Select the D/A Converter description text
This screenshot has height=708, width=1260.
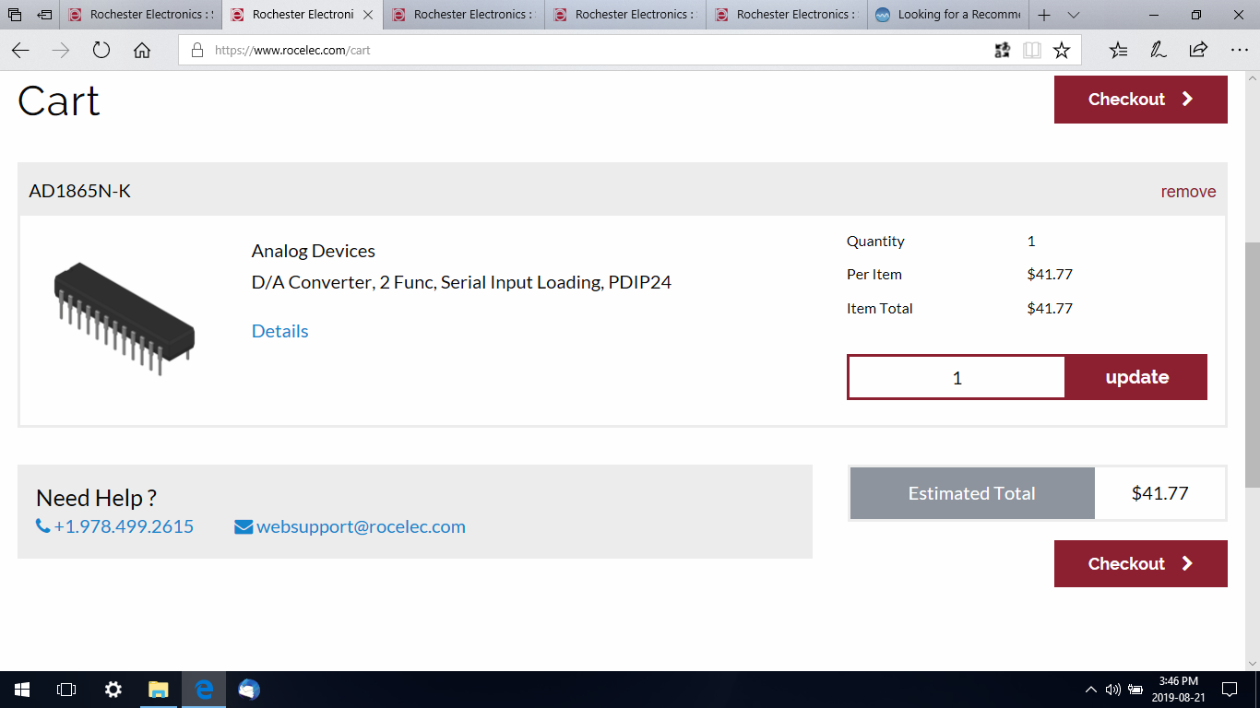point(461,282)
